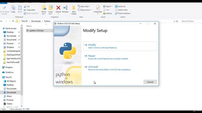202x113 pixels.
Task: Open the New item dropdown
Action: [x=84, y=6]
